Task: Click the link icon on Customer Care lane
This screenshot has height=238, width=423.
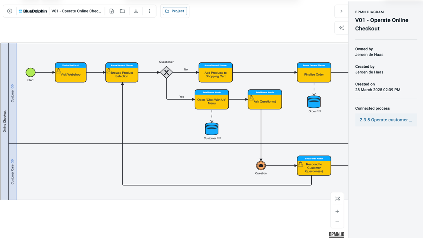Action: coord(12,161)
